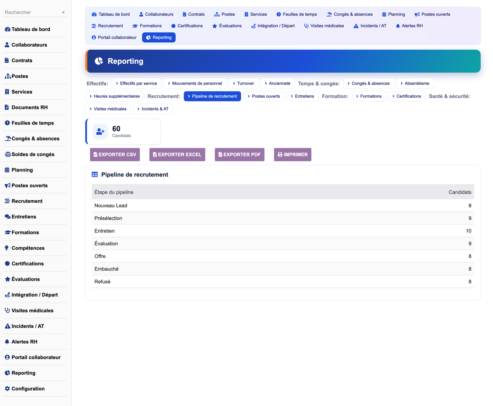The width and height of the screenshot is (493, 406).
Task: Click the sidebar Planning calendar icon
Action: pyautogui.click(x=7, y=170)
